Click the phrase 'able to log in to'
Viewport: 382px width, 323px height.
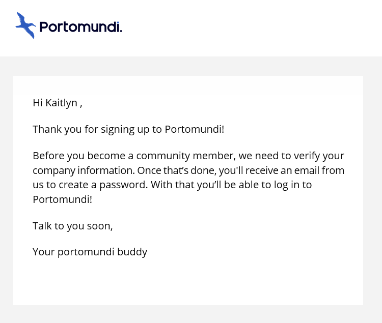[x=275, y=185]
